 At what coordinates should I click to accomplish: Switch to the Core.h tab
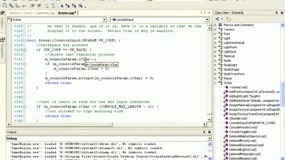coord(28,13)
